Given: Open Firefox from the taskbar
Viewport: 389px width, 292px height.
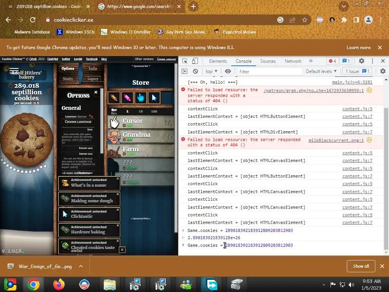Looking at the screenshot, I should tap(59, 284).
